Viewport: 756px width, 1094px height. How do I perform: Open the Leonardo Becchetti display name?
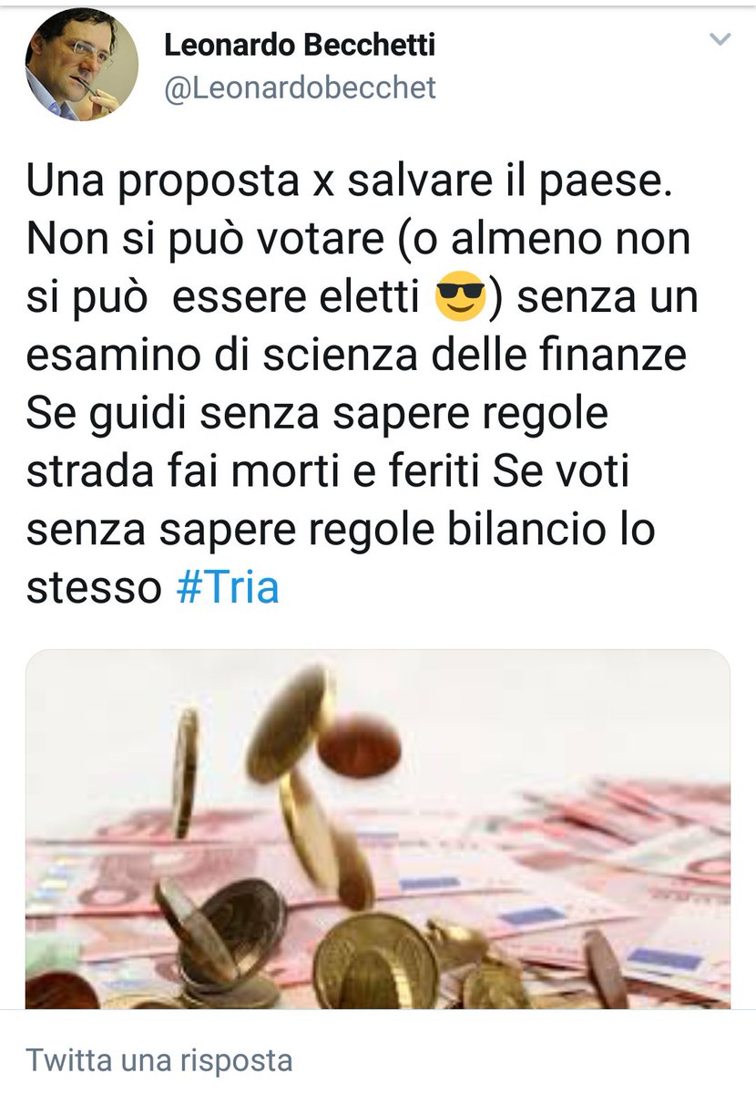click(x=299, y=45)
